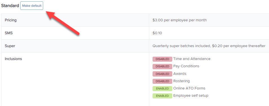
Task: Click the DISABLED badge for Time and Attendance
Action: pos(162,59)
